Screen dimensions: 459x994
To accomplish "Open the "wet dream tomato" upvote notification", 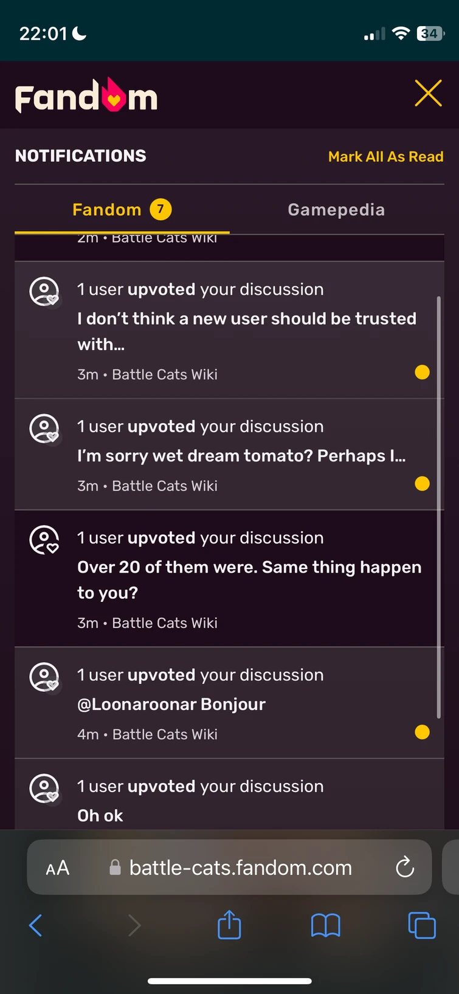I will pyautogui.click(x=229, y=454).
